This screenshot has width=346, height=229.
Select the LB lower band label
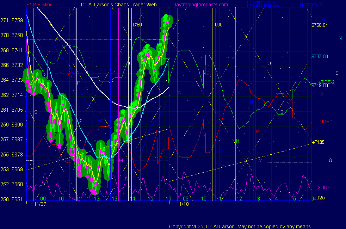coord(321,94)
